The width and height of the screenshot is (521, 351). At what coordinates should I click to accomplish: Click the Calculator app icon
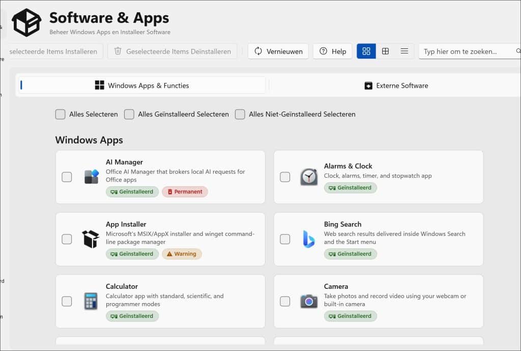pos(91,301)
